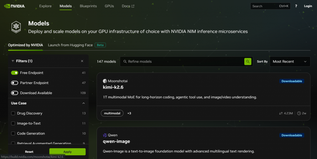Click Moonshotai publisher name
The width and height of the screenshot is (317, 159).
pyautogui.click(x=118, y=81)
